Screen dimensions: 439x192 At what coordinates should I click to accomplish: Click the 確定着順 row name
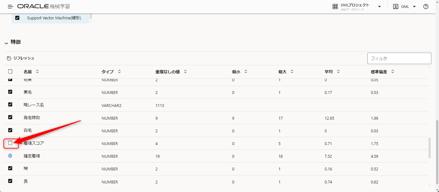[x=32, y=156]
